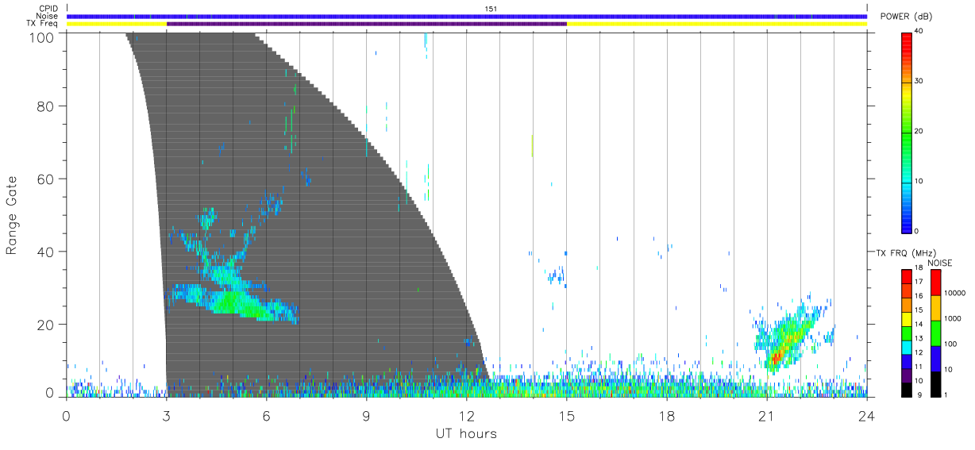Click the 'UT hours' x-axis title
The height and width of the screenshot is (450, 975).
click(x=465, y=433)
